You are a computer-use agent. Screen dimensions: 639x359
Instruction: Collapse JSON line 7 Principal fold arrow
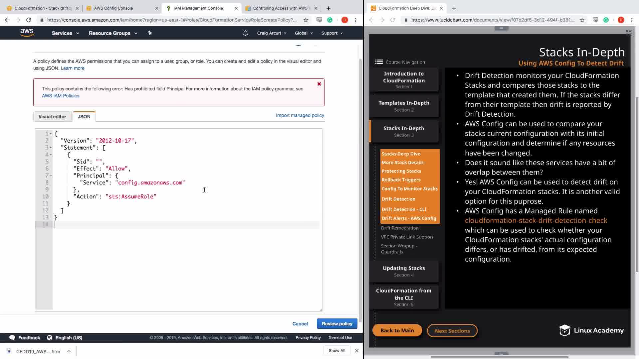pos(51,176)
